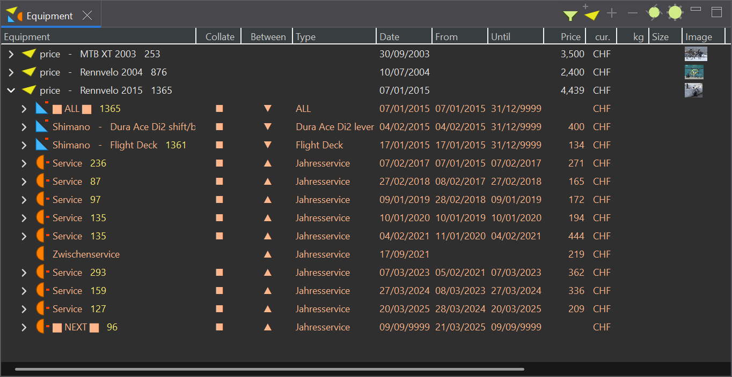Image resolution: width=732 pixels, height=377 pixels.
Task: Click the horizontal scrollbar at the bottom
Action: pyautogui.click(x=269, y=369)
